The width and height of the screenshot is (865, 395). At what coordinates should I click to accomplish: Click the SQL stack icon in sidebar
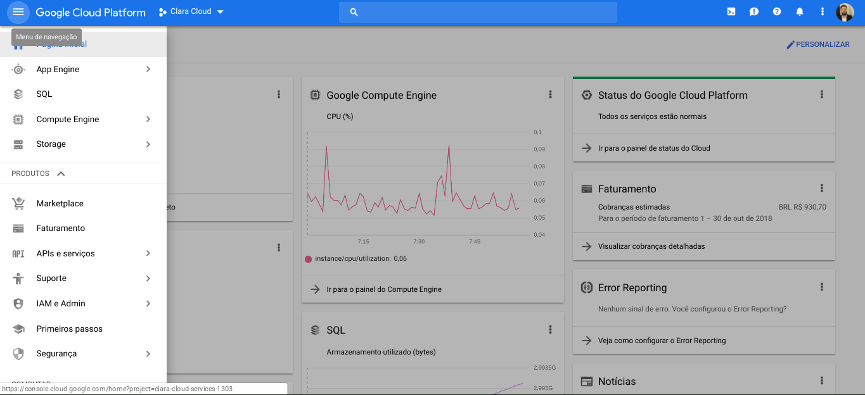click(18, 94)
